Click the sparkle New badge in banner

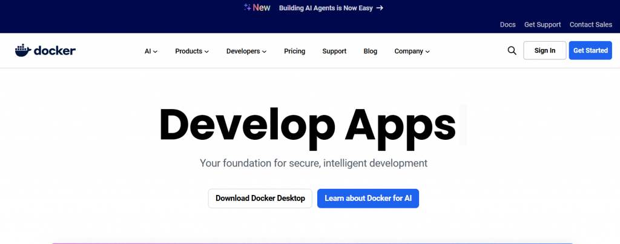pos(257,7)
